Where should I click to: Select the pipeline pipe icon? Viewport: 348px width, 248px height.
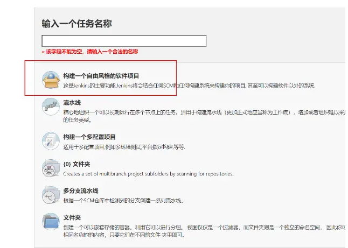(x=51, y=107)
